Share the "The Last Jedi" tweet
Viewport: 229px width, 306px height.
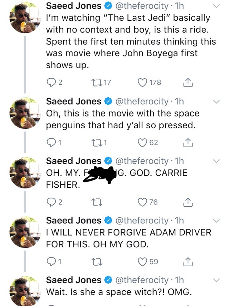(x=188, y=83)
